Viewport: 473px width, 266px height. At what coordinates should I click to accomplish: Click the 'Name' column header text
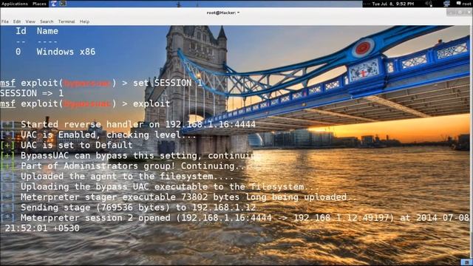(47, 31)
